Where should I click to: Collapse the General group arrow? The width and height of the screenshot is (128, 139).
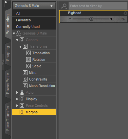(x=17, y=40)
